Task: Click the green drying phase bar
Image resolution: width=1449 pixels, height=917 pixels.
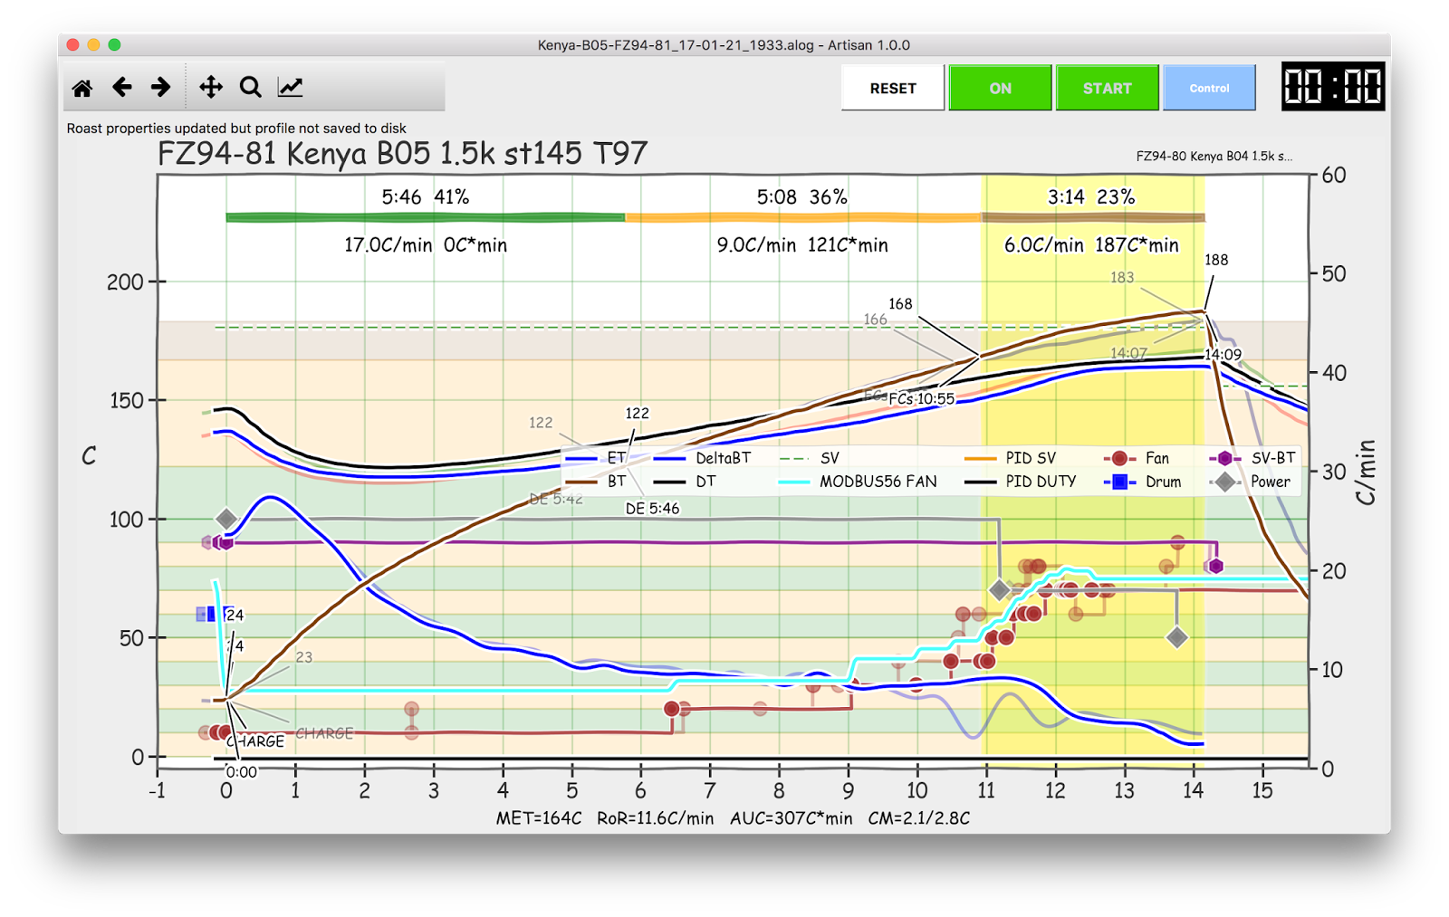Action: [x=426, y=217]
